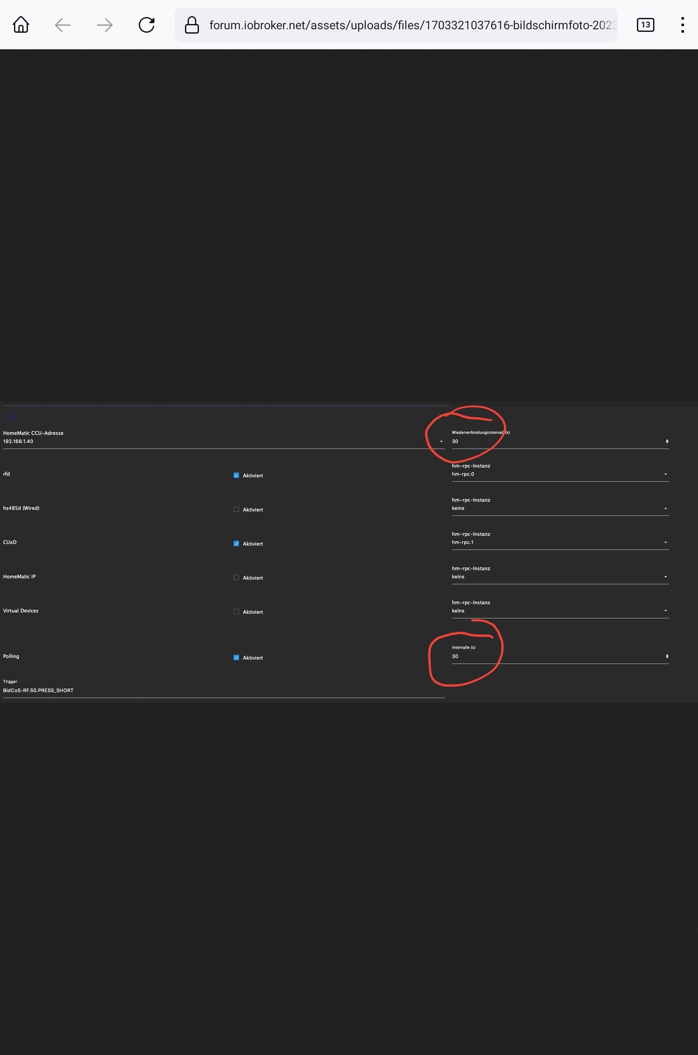The width and height of the screenshot is (698, 1055).
Task: Open the tab switcher showing 13 tabs
Action: coord(645,25)
